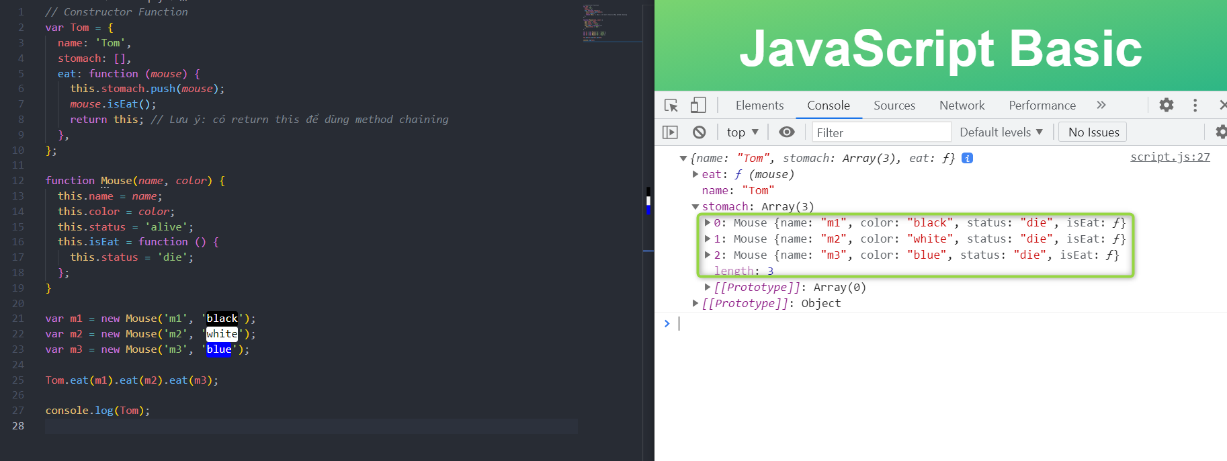Image resolution: width=1227 pixels, height=461 pixels.
Task: Open the DevTools three-dot menu
Action: [1195, 105]
